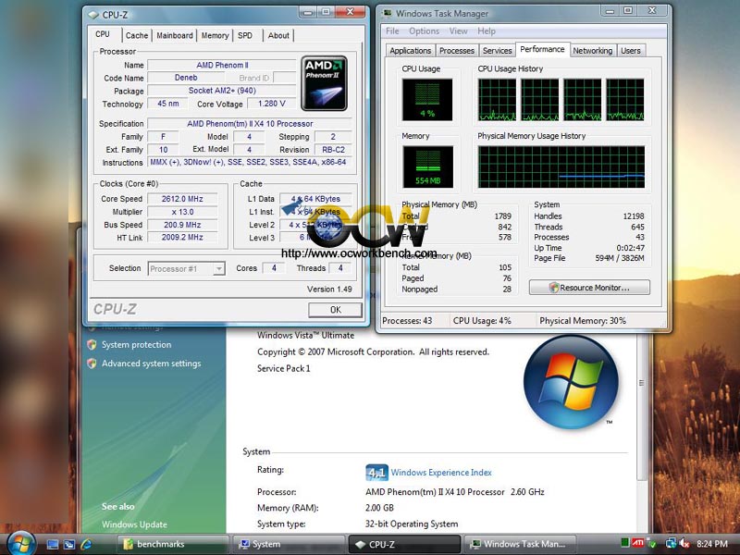
Task: Click Physical Memory: 30% status bar entry
Action: [583, 320]
